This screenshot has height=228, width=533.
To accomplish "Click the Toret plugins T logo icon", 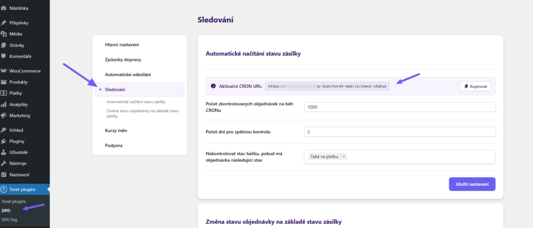I will pyautogui.click(x=4, y=189).
